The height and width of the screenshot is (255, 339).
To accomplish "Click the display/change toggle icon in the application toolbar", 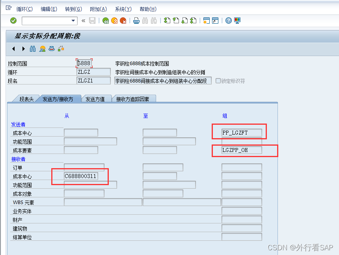I will (x=61, y=49).
